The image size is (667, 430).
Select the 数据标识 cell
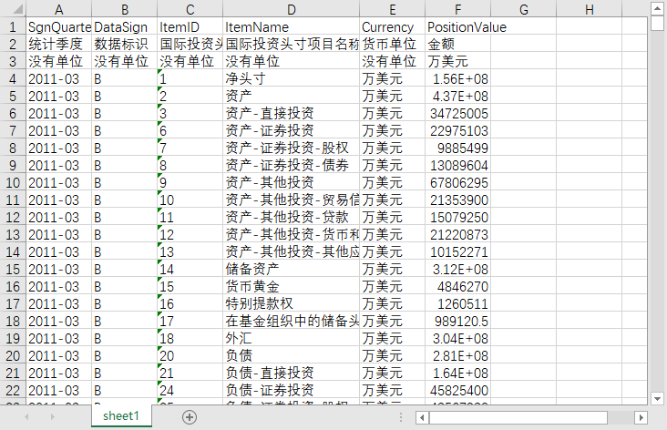click(x=125, y=45)
